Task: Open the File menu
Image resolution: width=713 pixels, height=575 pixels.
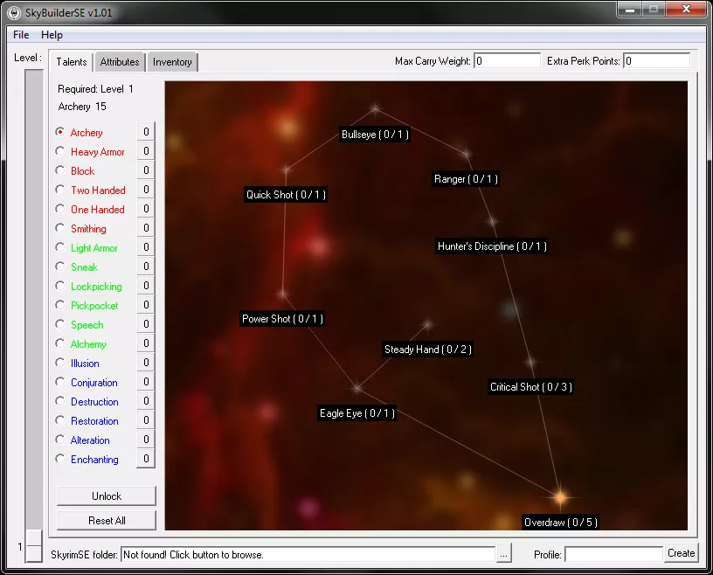Action: (x=21, y=35)
